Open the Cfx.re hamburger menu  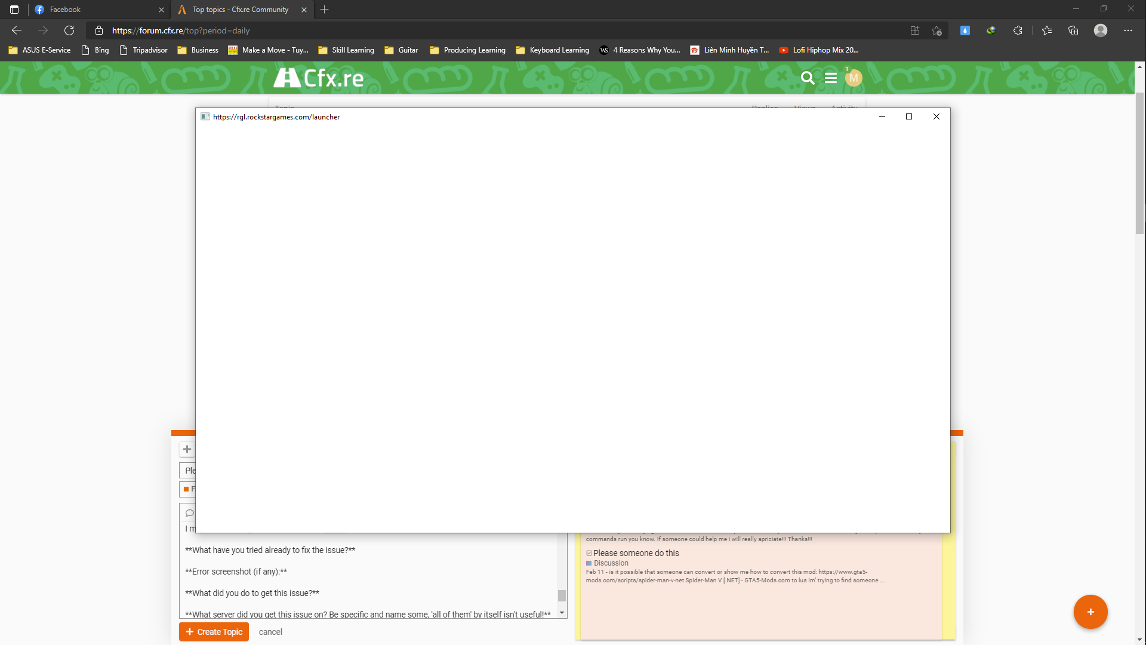pyautogui.click(x=830, y=78)
